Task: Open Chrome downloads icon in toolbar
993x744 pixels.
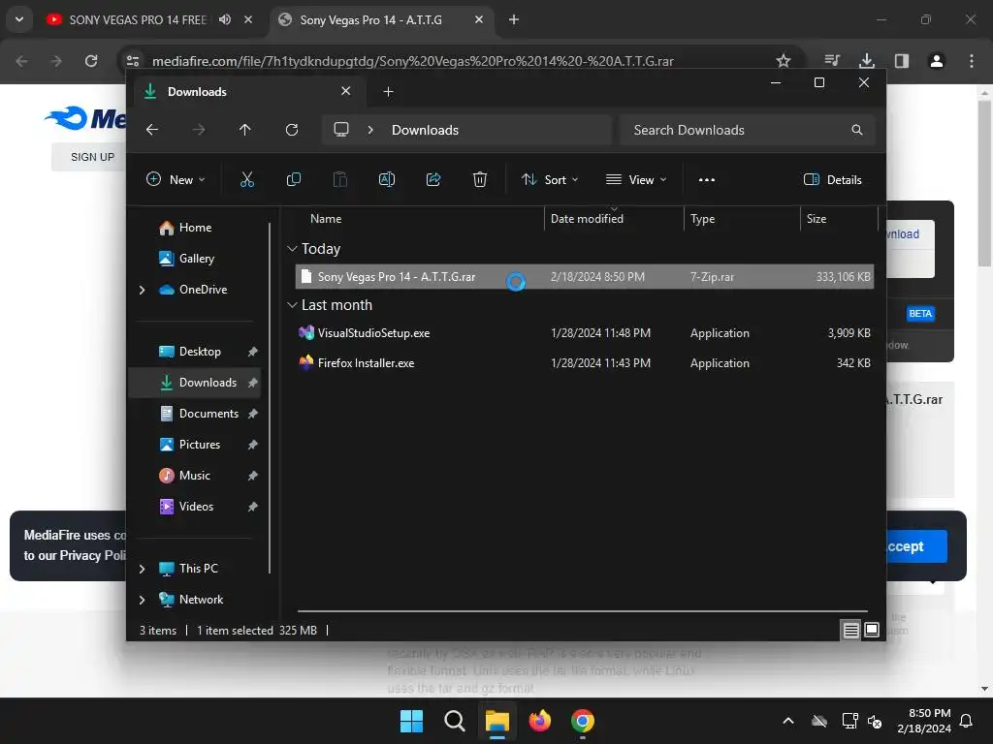Action: point(866,61)
